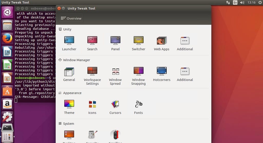Viewport: 263px width, 143px height.
Task: Click the Window Manager section heading
Action: [x=77, y=60]
